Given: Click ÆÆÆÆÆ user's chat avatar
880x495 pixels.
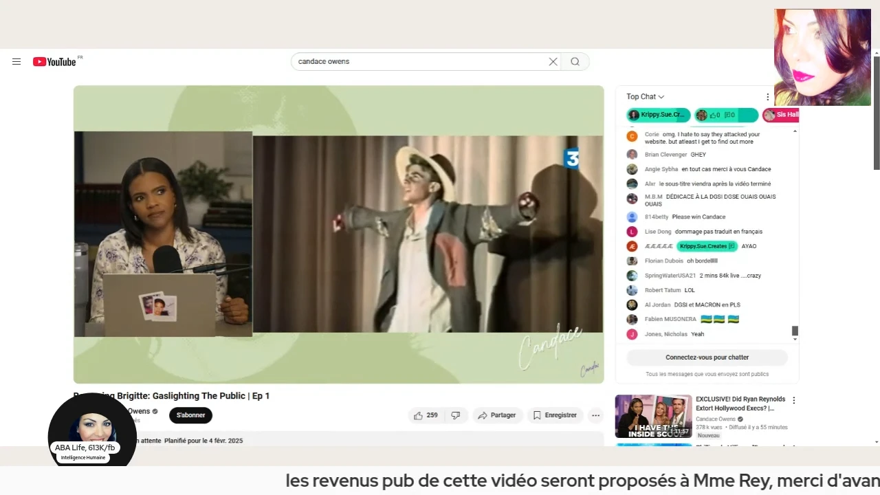Looking at the screenshot, I should pos(632,246).
